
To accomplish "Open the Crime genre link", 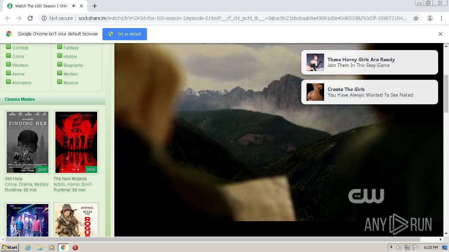I will (18, 57).
